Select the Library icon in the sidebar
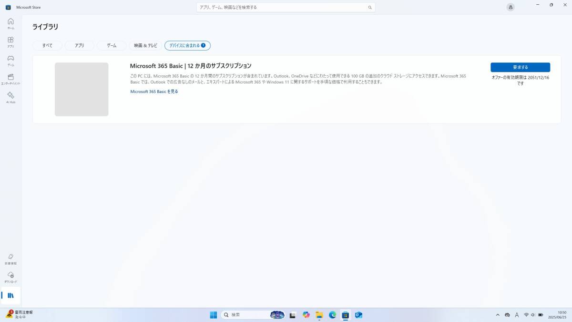 [10, 296]
